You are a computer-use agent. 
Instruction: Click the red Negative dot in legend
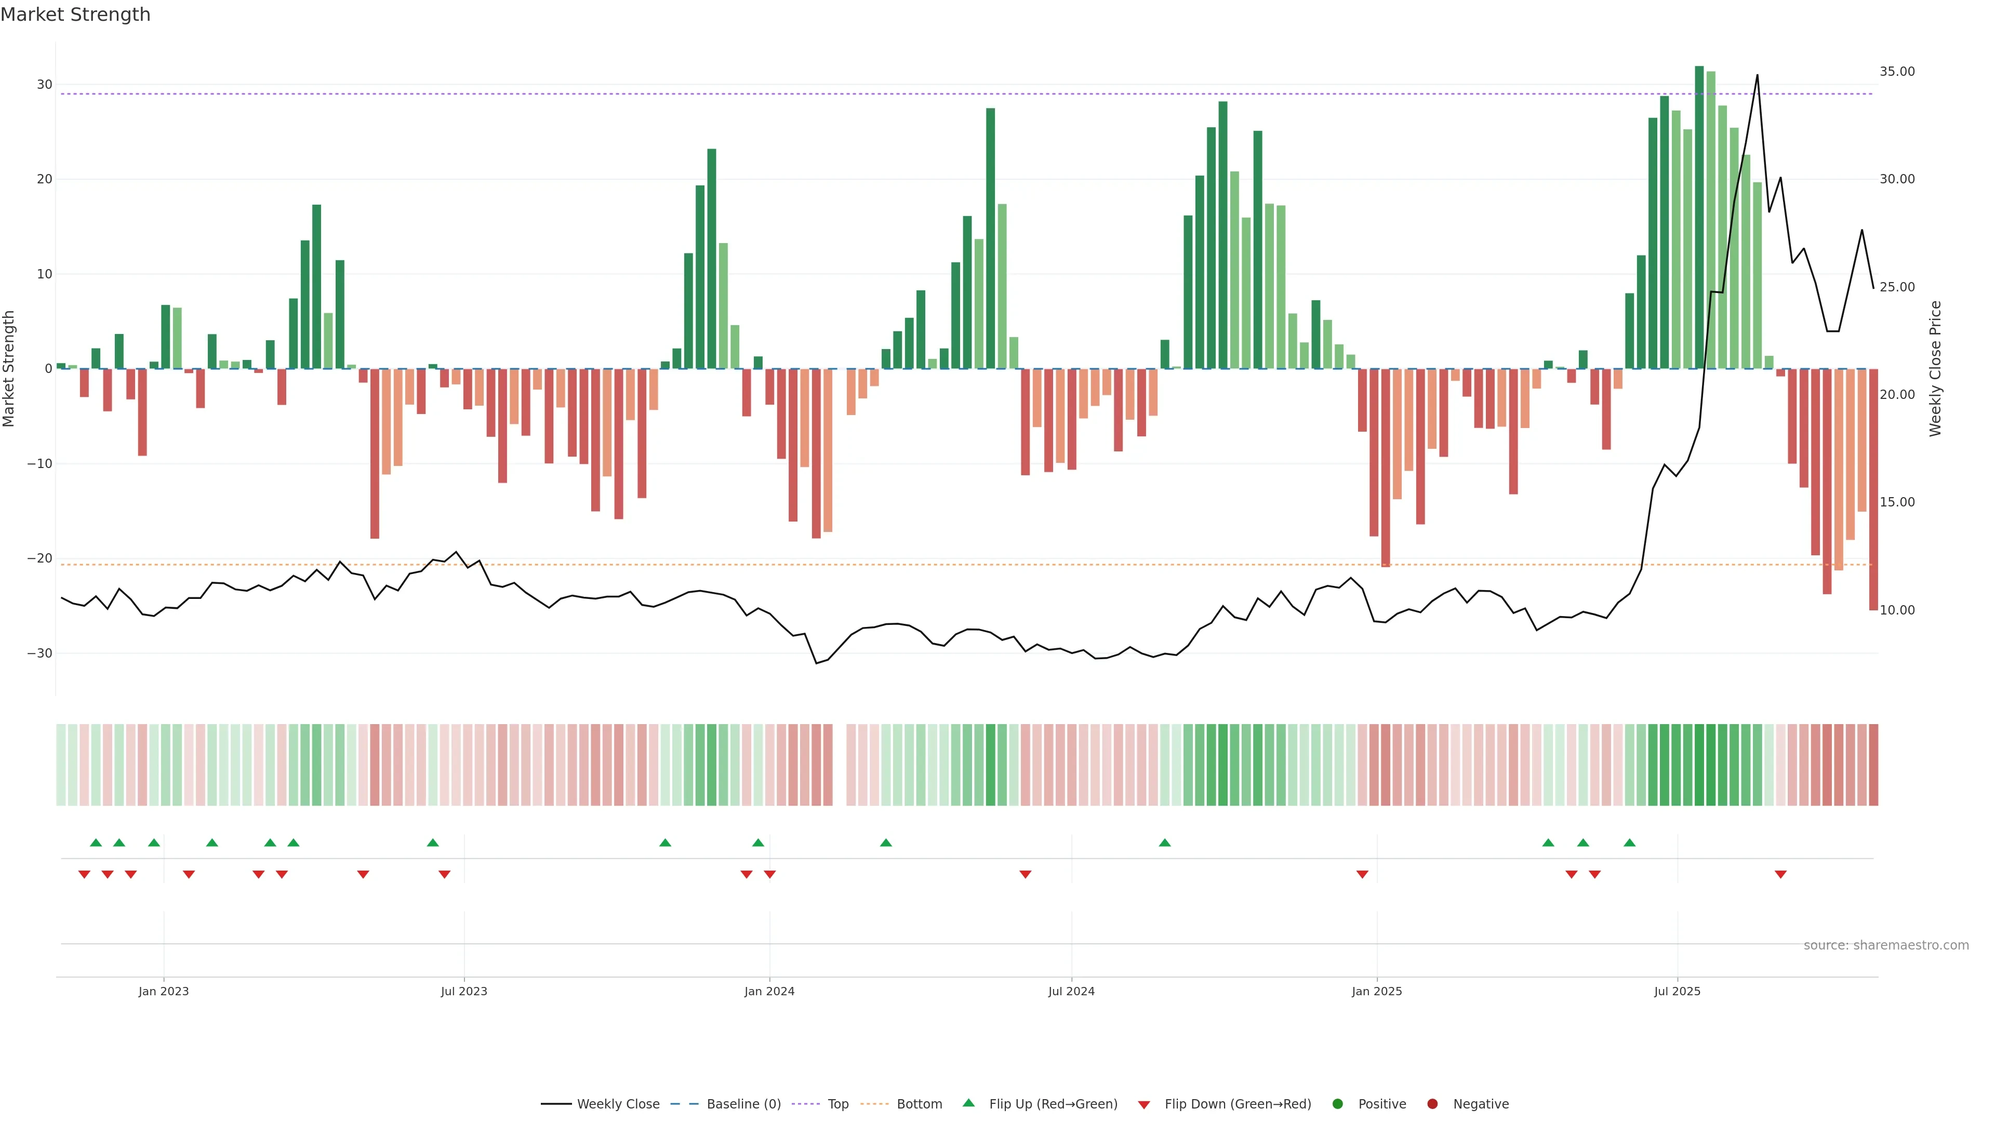(x=1432, y=1104)
